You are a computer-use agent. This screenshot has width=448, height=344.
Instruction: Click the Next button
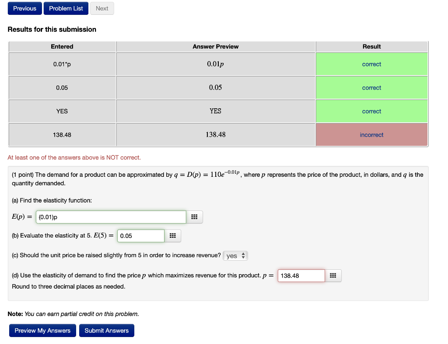tap(101, 8)
